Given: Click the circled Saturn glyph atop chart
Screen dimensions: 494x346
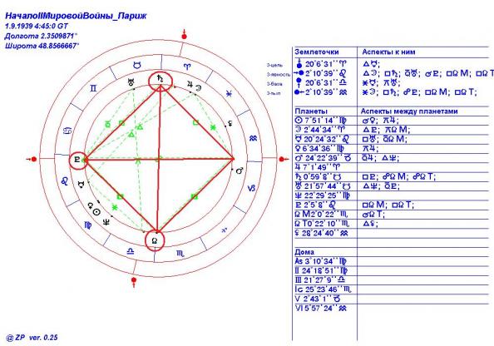Looking at the screenshot, I should coord(161,79).
